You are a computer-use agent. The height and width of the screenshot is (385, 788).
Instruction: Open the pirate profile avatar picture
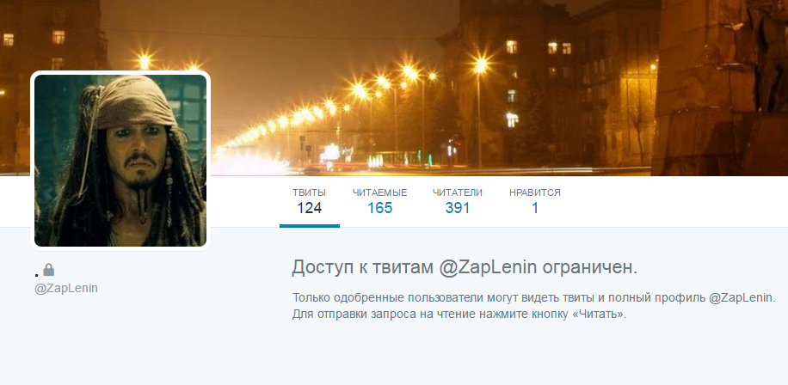pyautogui.click(x=120, y=161)
